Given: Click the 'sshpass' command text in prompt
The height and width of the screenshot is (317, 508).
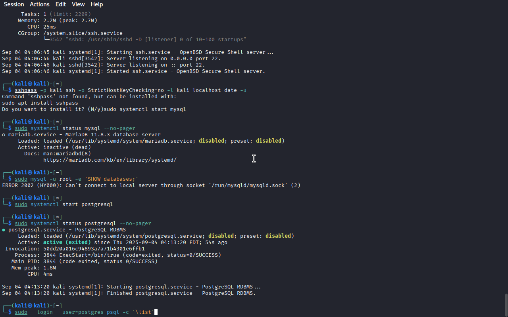Looking at the screenshot, I should pyautogui.click(x=26, y=90).
